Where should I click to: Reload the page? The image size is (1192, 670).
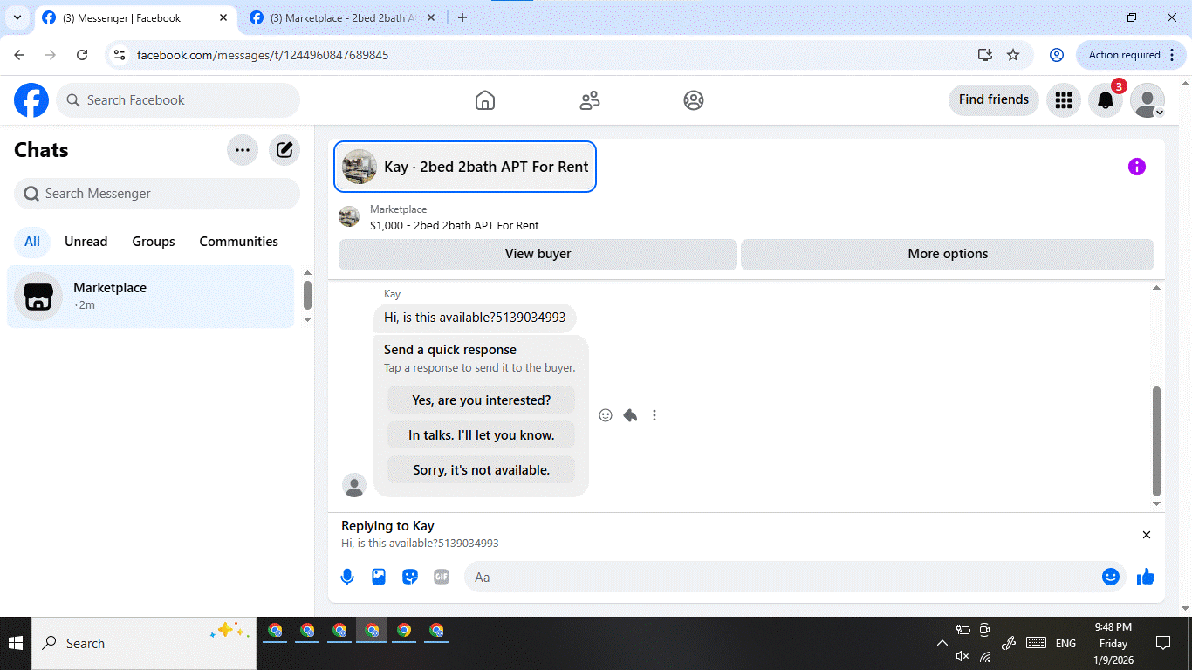(82, 55)
